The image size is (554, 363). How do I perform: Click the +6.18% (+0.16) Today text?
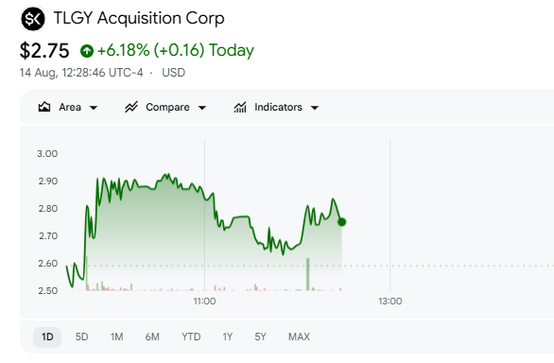click(176, 50)
